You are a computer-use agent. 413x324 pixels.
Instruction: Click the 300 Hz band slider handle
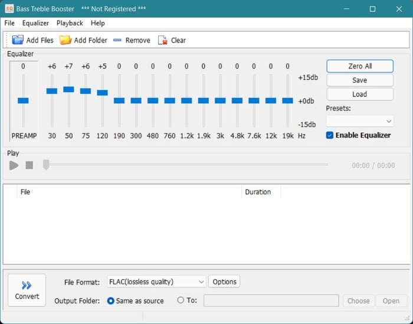click(x=136, y=101)
